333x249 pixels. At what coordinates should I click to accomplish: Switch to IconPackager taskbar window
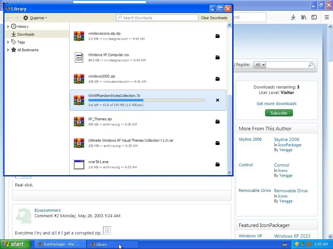(x=60, y=244)
